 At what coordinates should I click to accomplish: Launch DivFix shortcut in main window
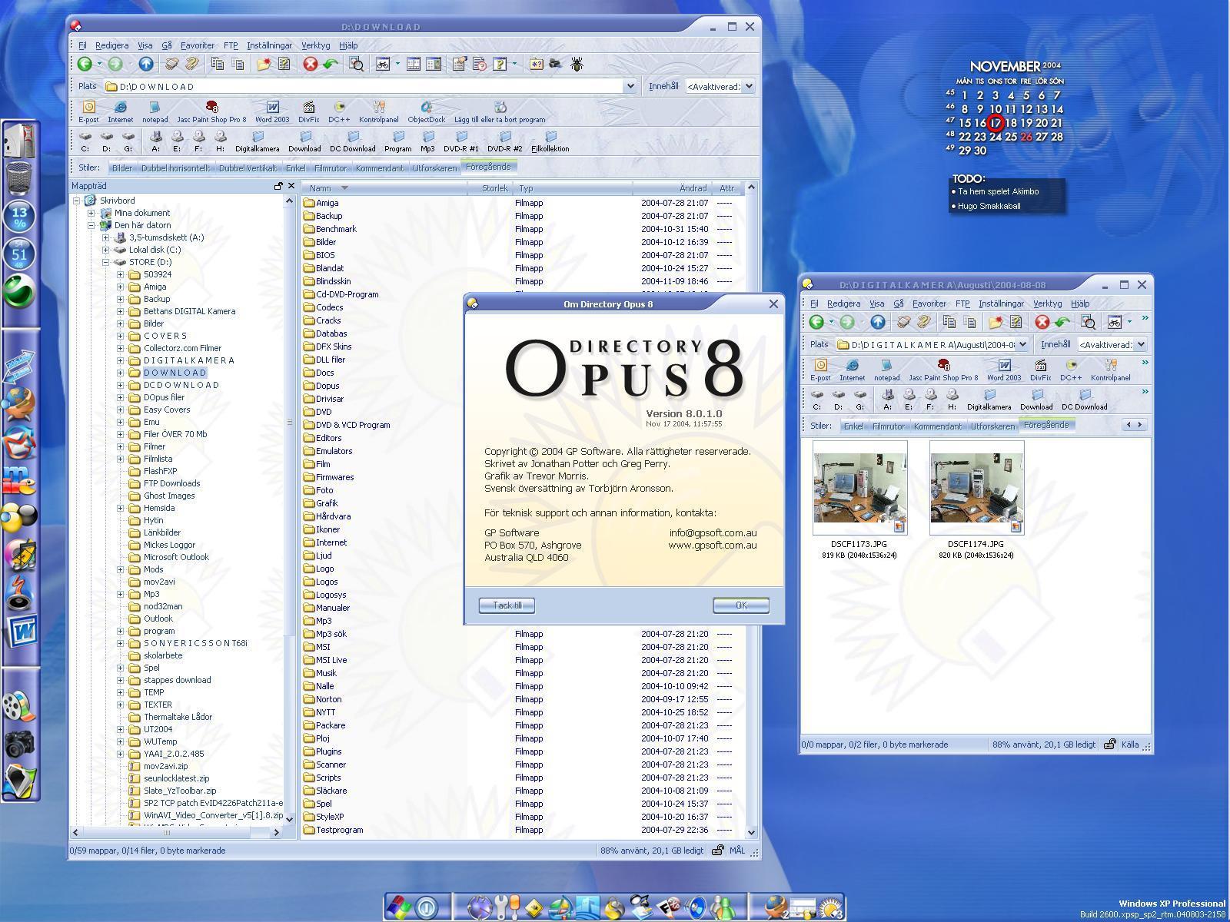point(308,112)
